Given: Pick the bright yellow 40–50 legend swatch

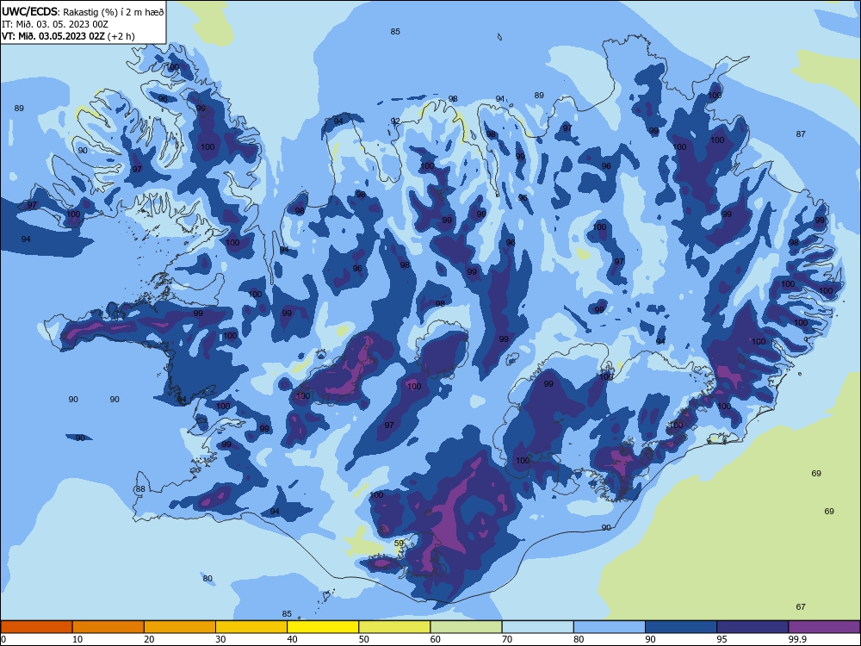Looking at the screenshot, I should [323, 627].
